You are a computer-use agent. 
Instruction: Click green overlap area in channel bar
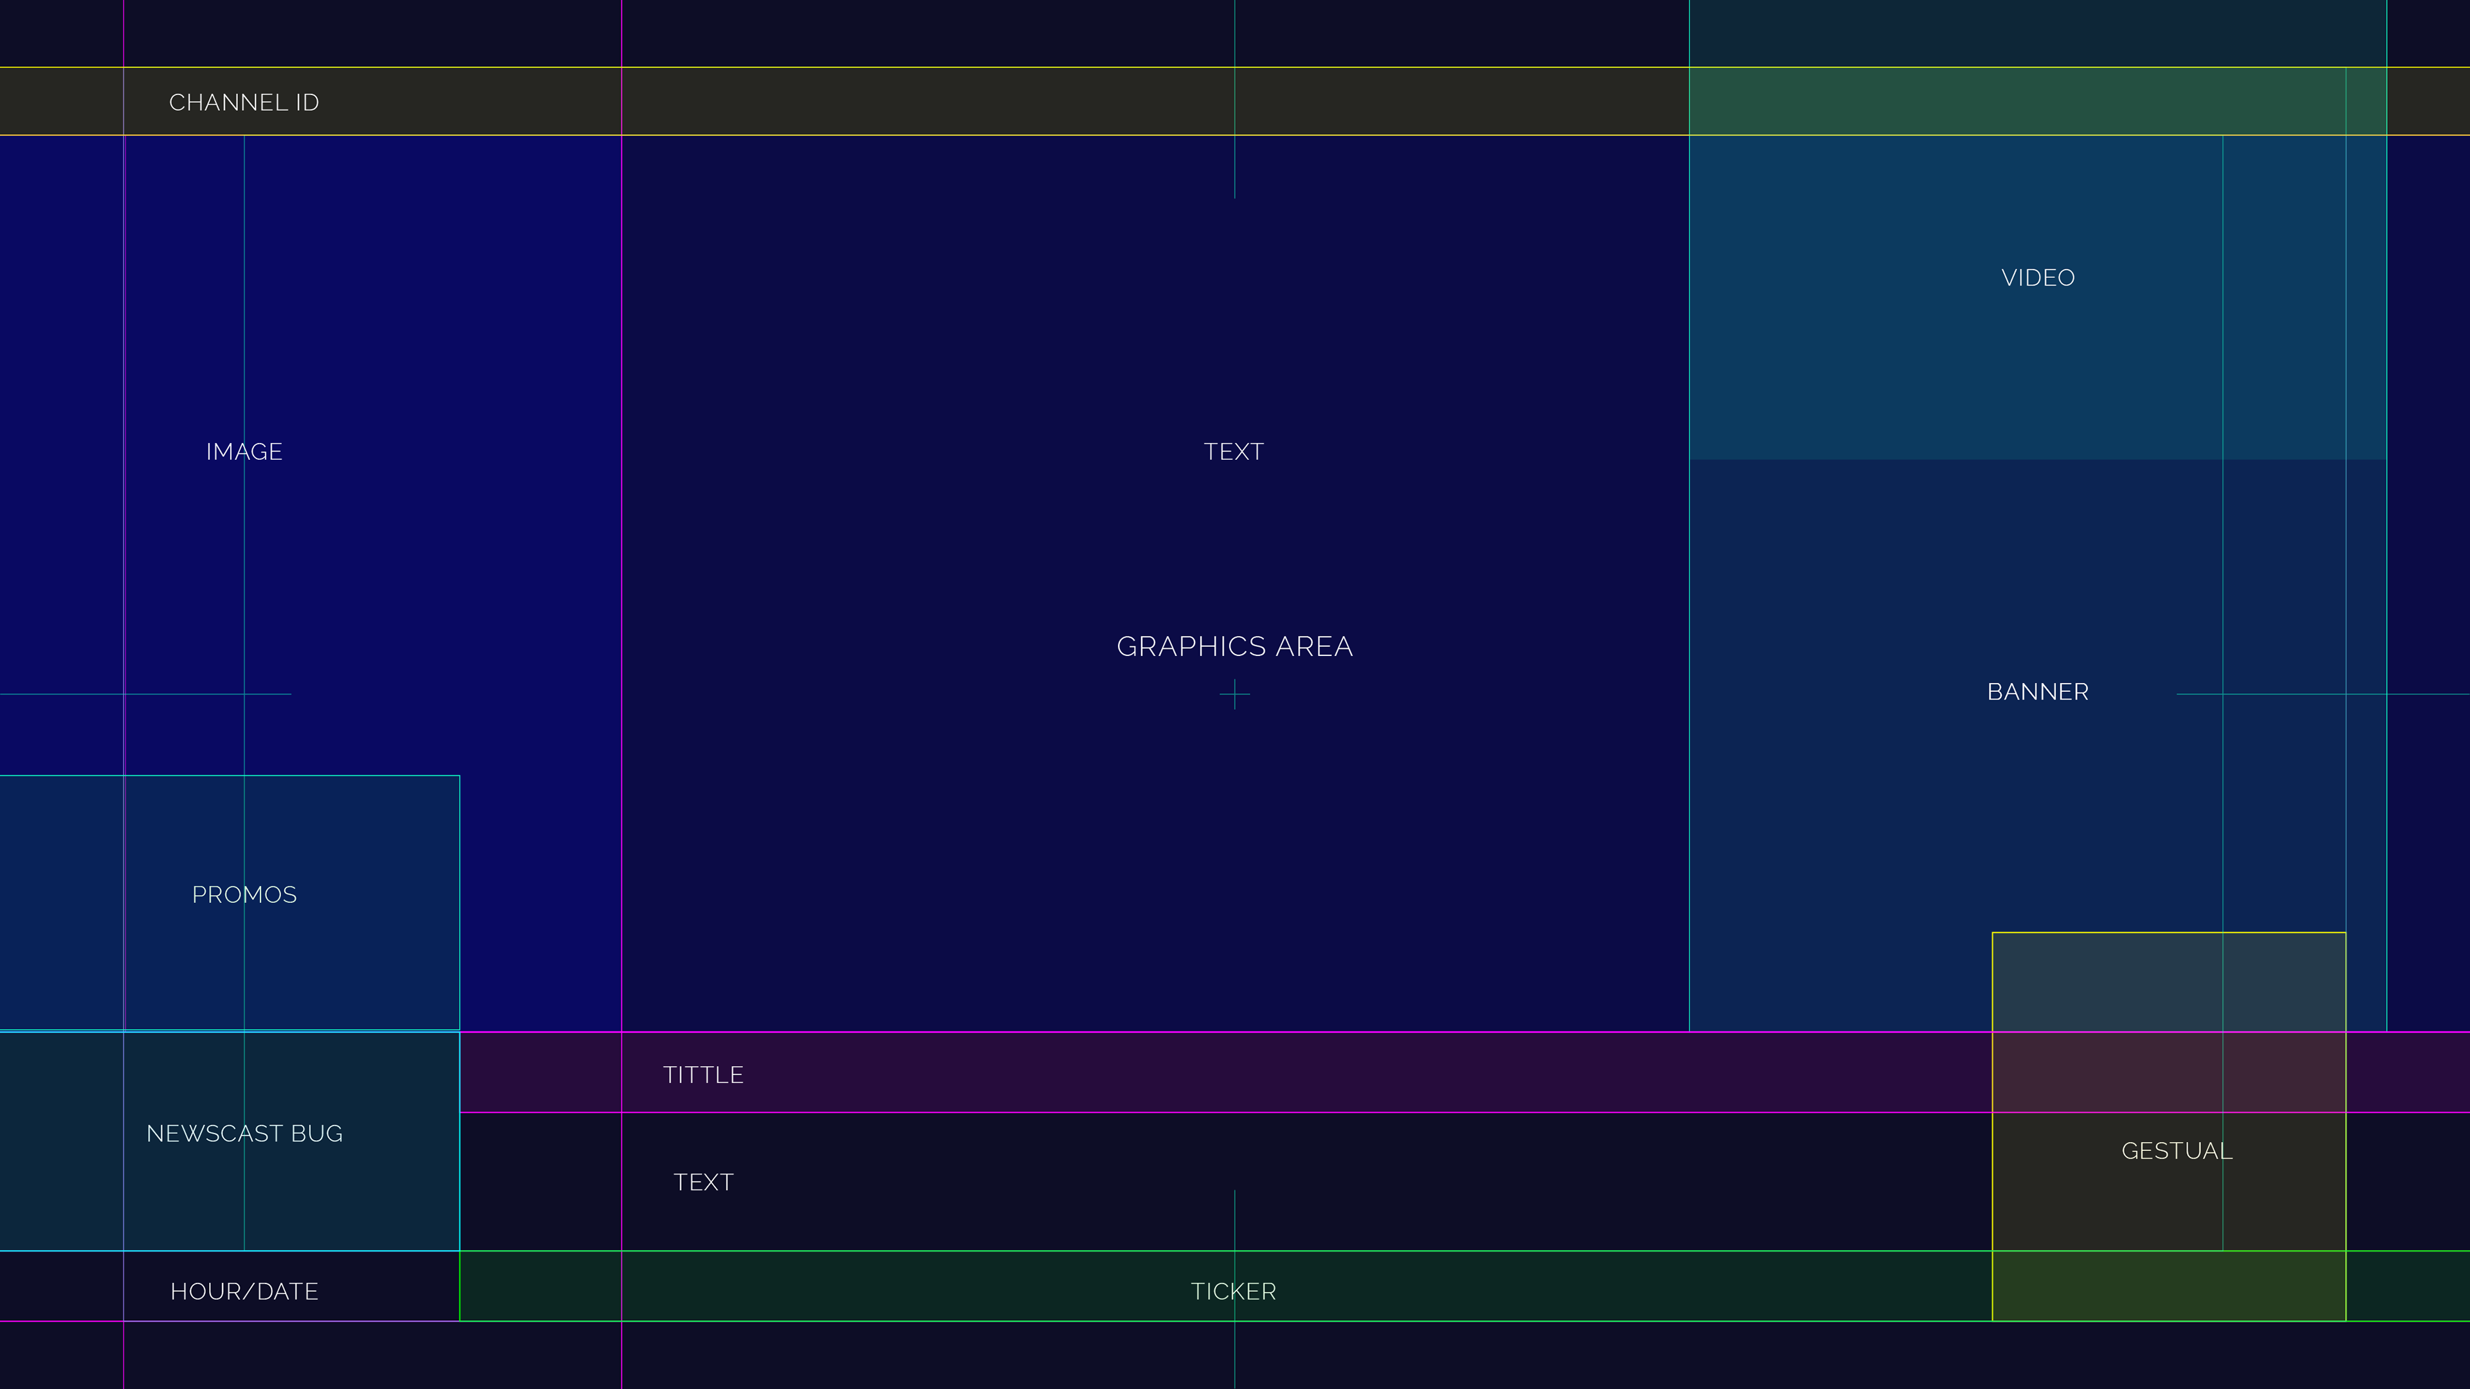(2013, 102)
